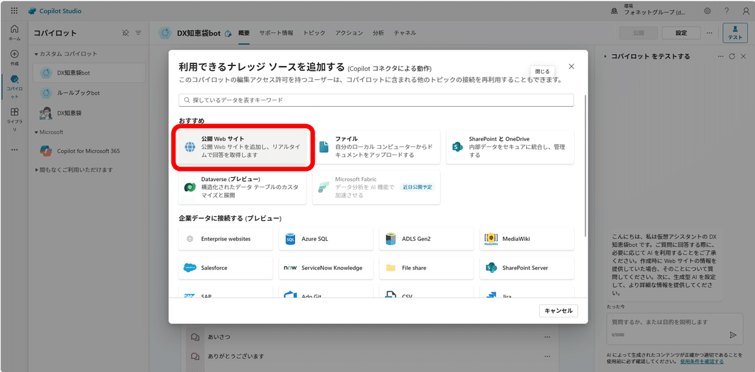
Task: Select SharePoint and OneDrive source
Action: (x=510, y=147)
